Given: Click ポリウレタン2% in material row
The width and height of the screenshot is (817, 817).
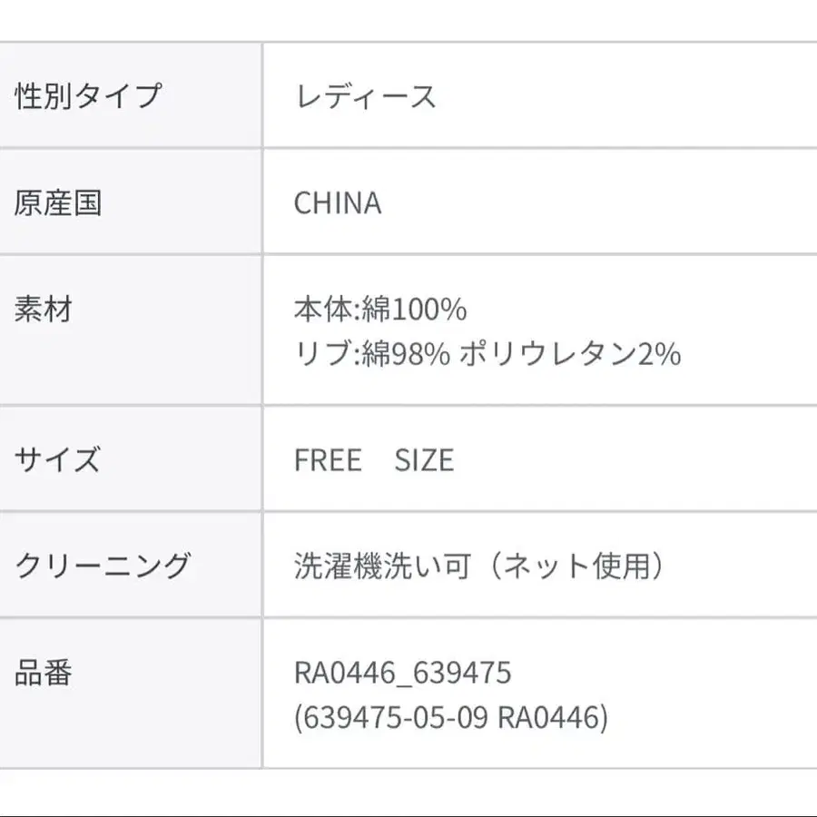Looking at the screenshot, I should click(571, 354).
